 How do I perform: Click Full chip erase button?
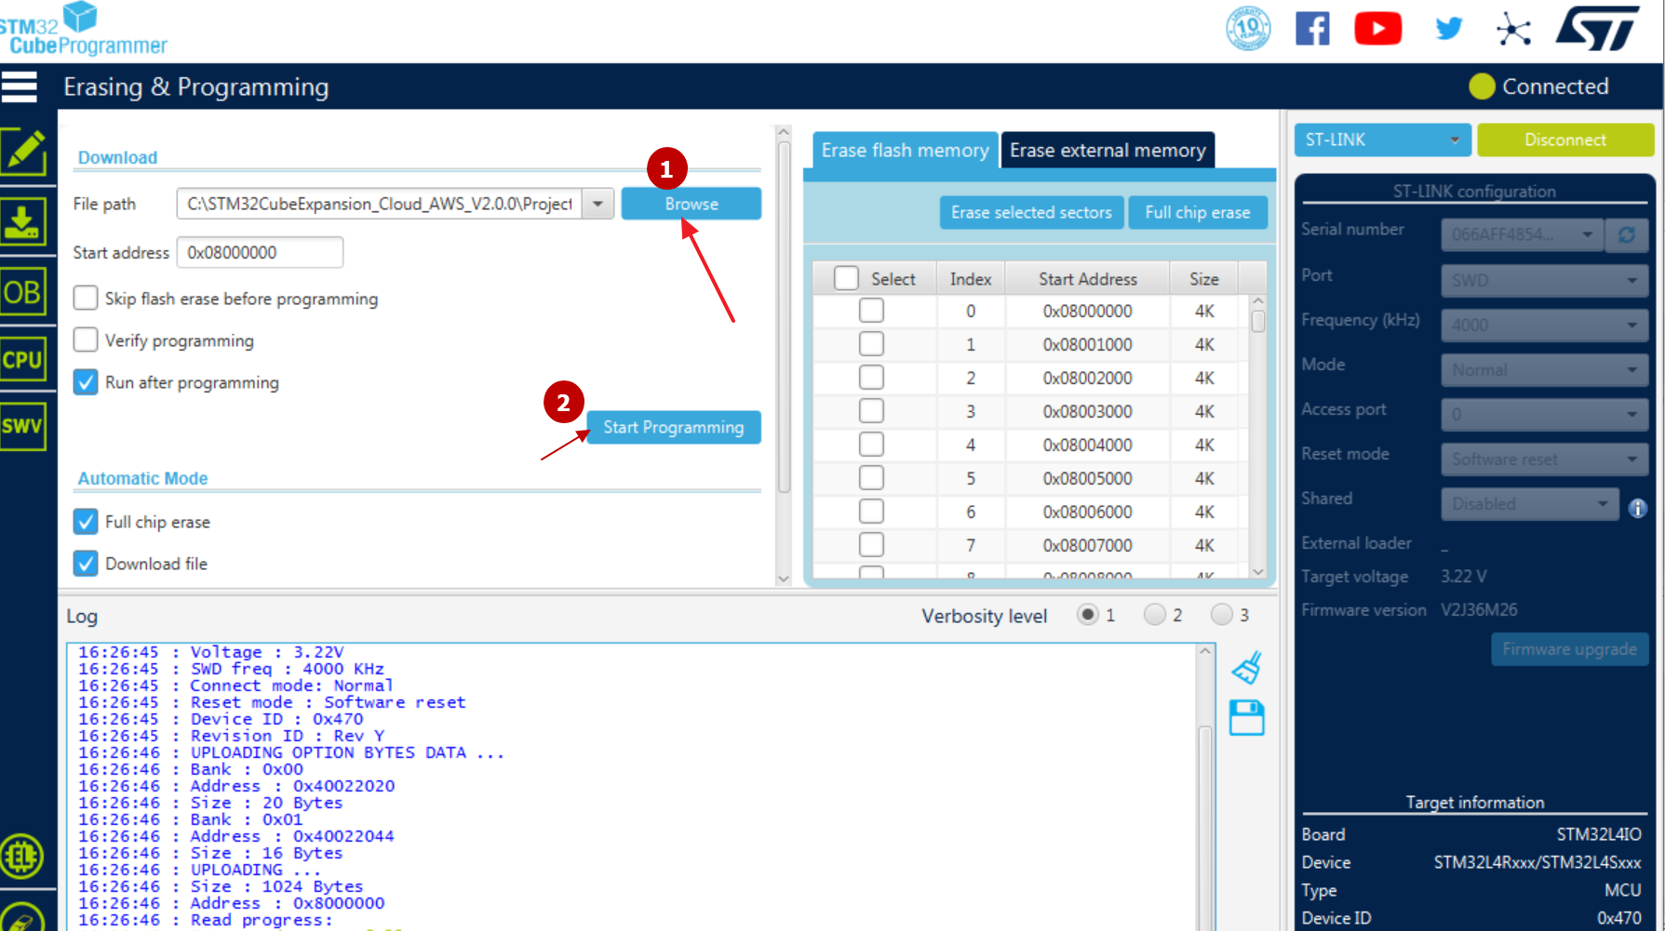pos(1198,212)
